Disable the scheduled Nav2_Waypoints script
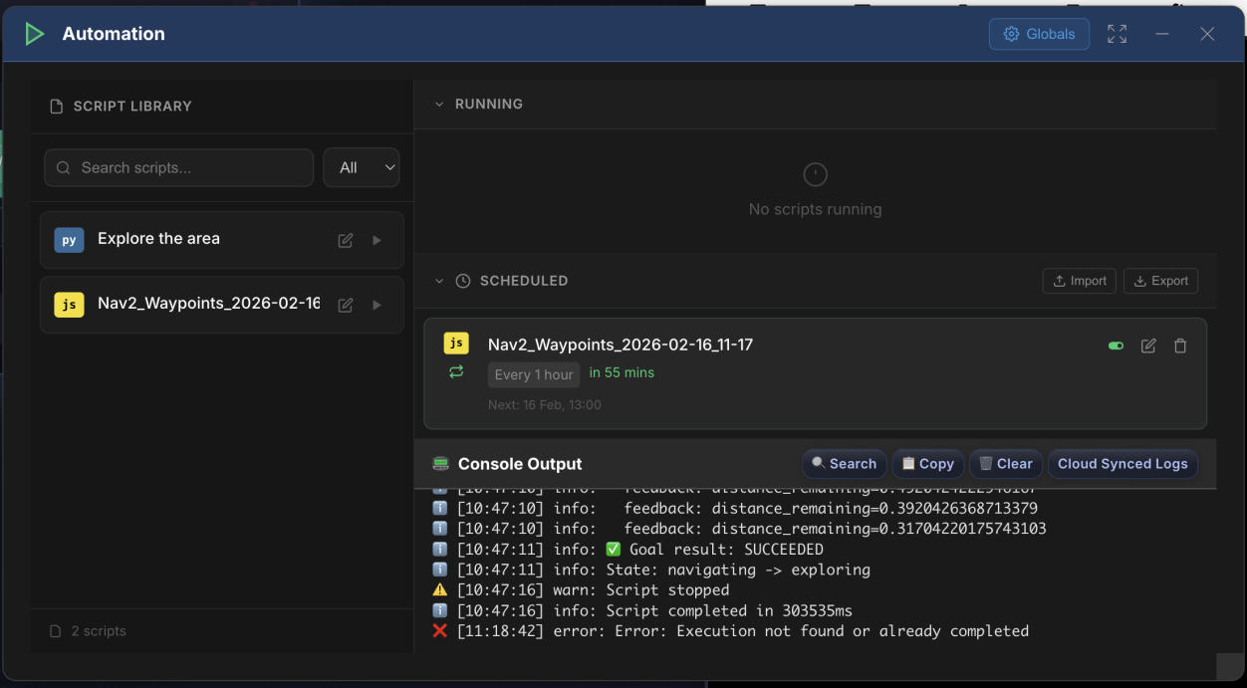The height and width of the screenshot is (688, 1247). (x=1115, y=345)
